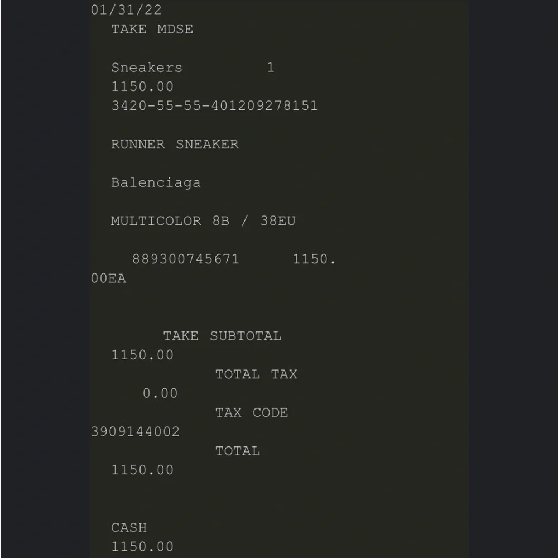
Task: Click the TAKE SUBTOTAL label
Action: point(222,336)
